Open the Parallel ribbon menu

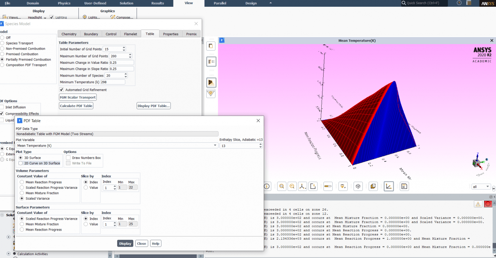pyautogui.click(x=220, y=3)
